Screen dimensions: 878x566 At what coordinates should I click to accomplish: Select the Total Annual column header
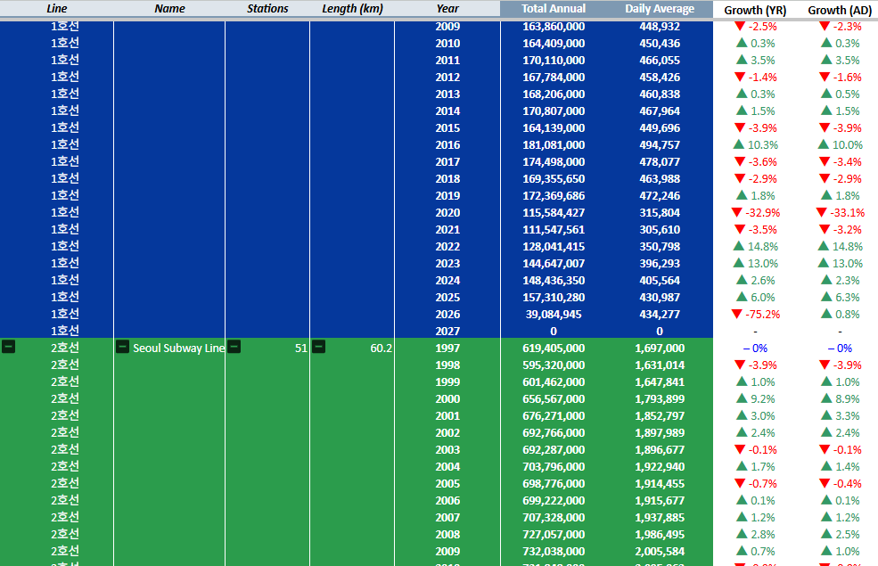click(554, 8)
